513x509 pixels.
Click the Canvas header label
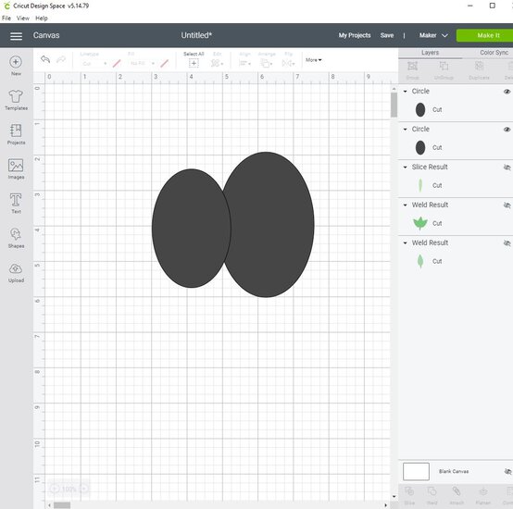[x=46, y=35]
